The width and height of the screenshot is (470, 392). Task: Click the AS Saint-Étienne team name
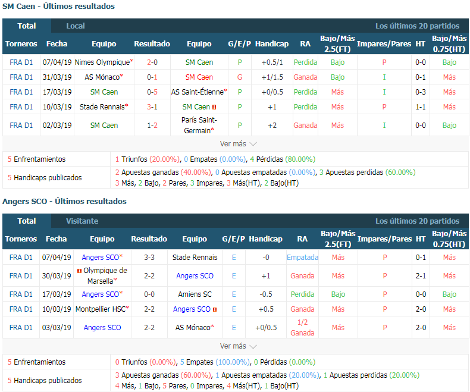pos(198,92)
